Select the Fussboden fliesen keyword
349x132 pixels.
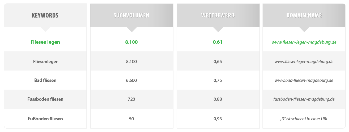(x=45, y=99)
